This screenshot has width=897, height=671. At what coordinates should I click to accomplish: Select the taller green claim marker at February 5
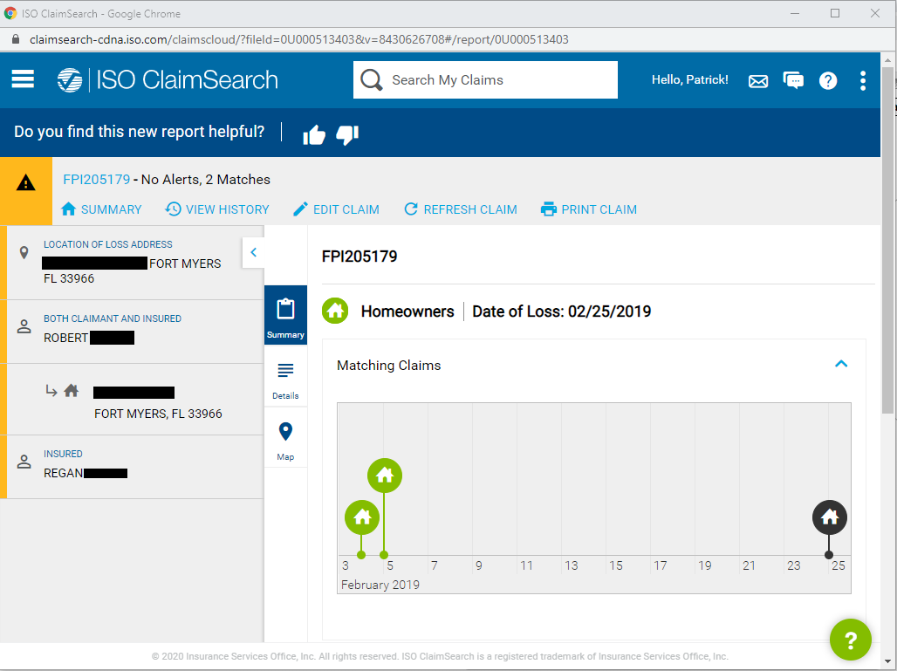[x=385, y=476]
